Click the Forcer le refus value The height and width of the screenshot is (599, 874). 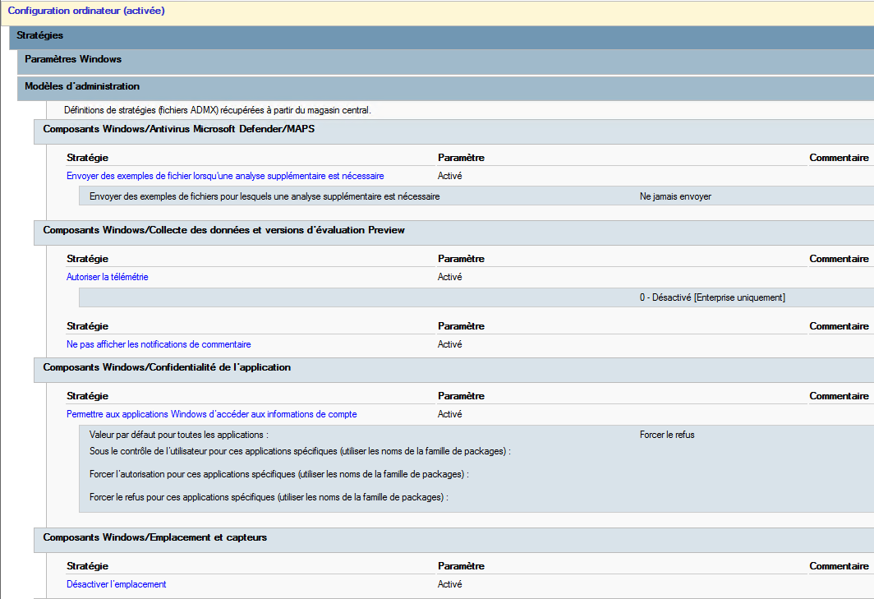tap(667, 435)
